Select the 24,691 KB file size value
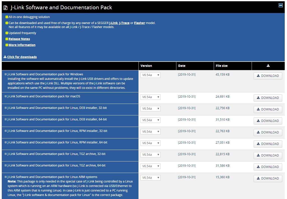This screenshot has height=199, width=287. [x=223, y=97]
